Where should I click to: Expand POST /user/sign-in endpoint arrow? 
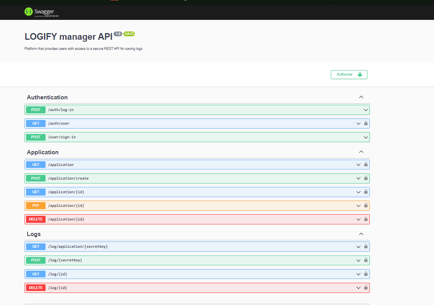pos(365,137)
